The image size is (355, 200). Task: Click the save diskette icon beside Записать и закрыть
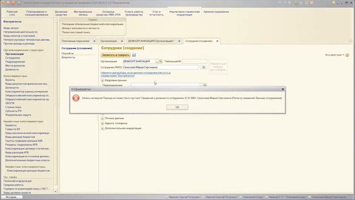click(134, 55)
